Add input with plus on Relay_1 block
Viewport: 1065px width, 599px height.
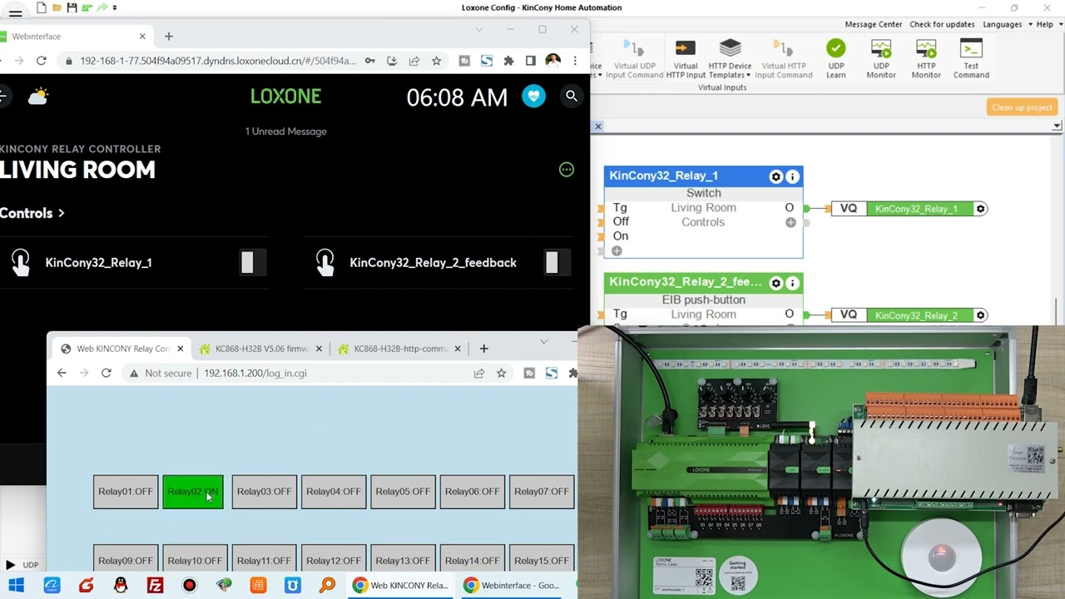617,250
